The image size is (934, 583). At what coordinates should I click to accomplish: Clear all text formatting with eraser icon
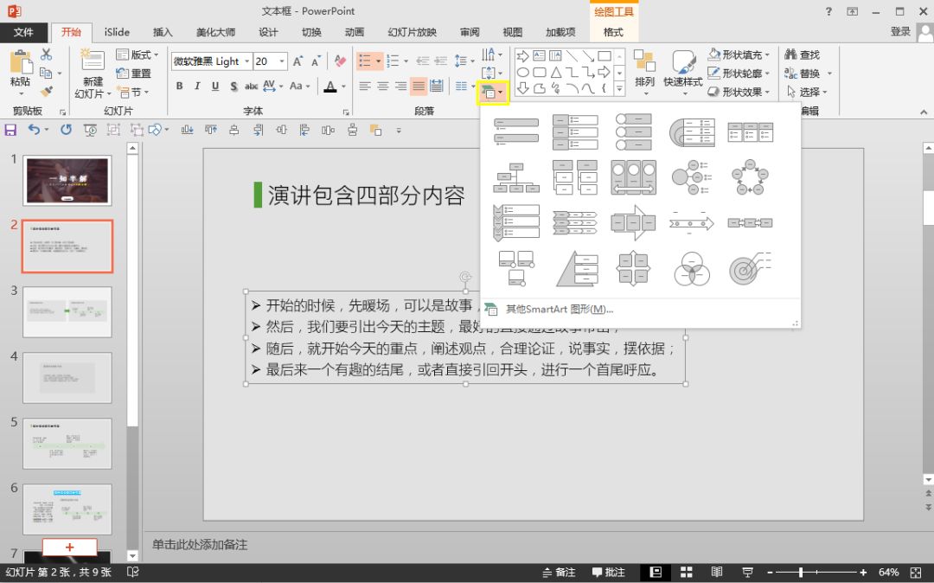(x=340, y=61)
